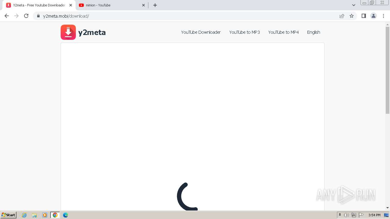The width and height of the screenshot is (390, 219).
Task: Open File Explorer folder from taskbar
Action: click(34, 215)
